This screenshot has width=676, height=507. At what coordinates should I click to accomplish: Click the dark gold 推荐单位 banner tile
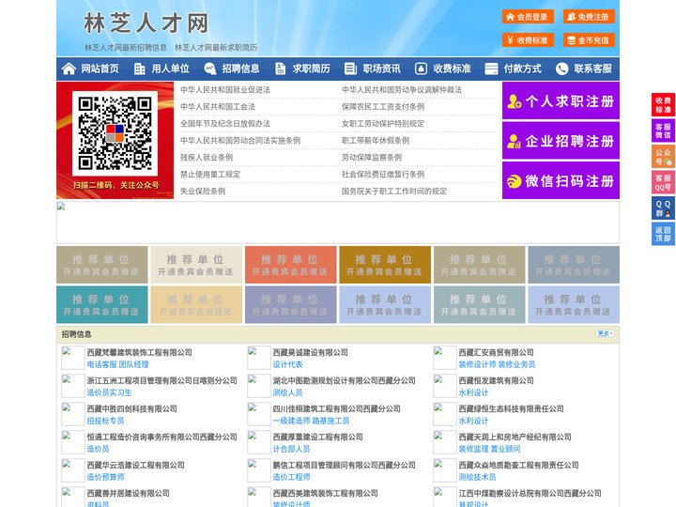click(x=385, y=265)
